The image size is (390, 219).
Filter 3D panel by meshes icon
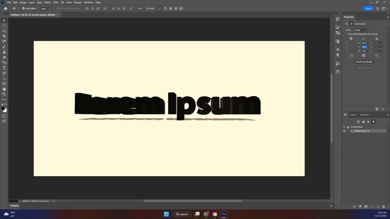click(363, 122)
